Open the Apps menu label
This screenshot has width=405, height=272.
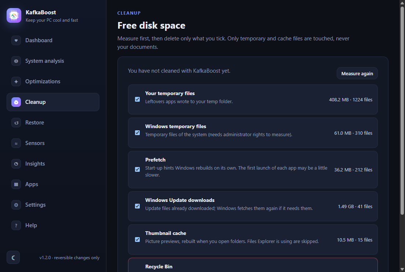click(x=32, y=184)
